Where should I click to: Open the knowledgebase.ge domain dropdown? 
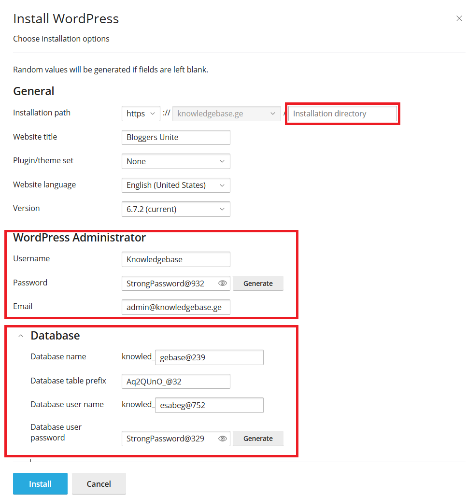226,113
